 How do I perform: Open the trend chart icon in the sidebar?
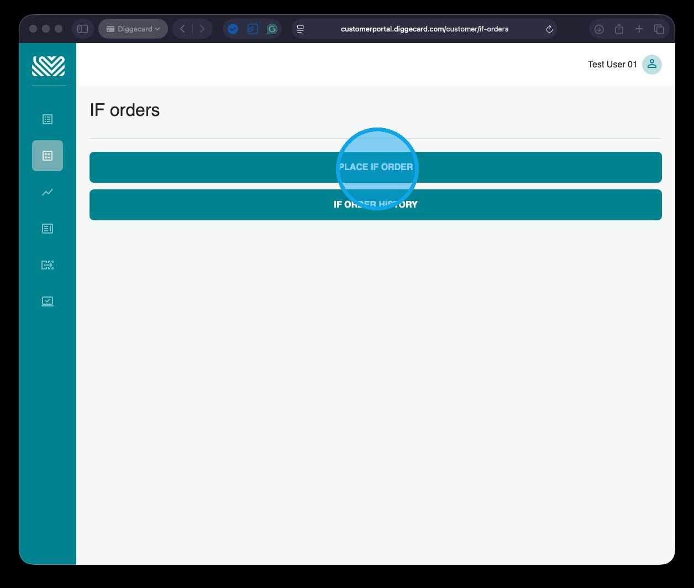pyautogui.click(x=48, y=192)
